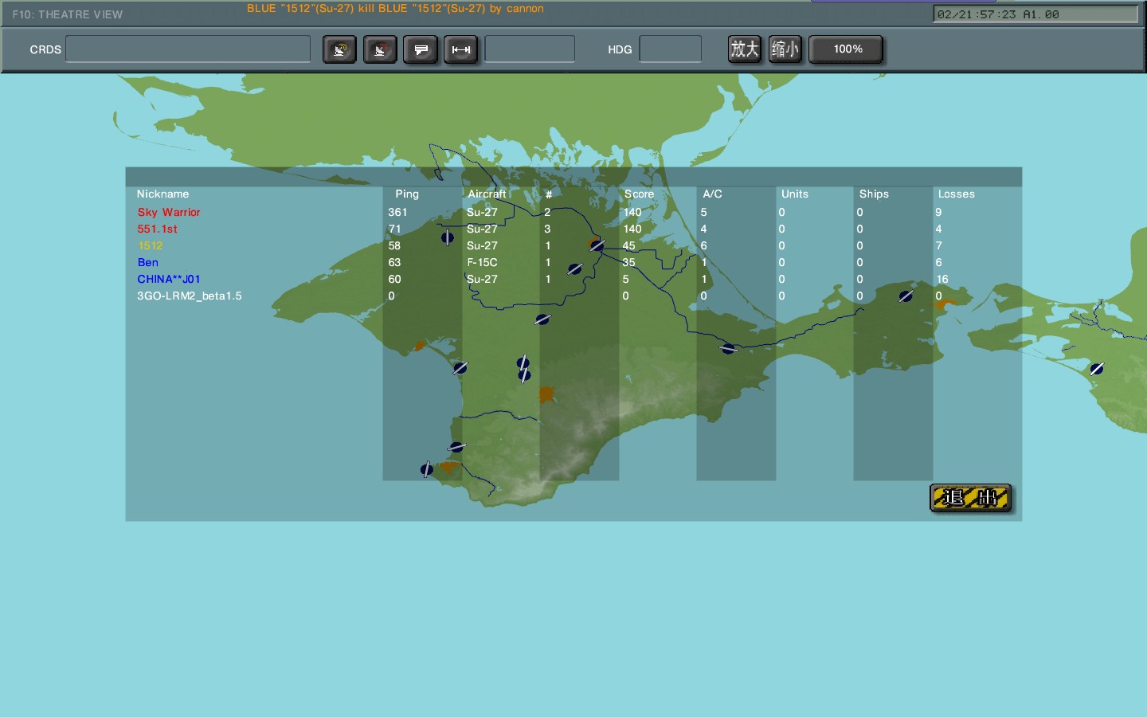Image resolution: width=1147 pixels, height=717 pixels.
Task: Click the Nickname column header
Action: coord(162,194)
